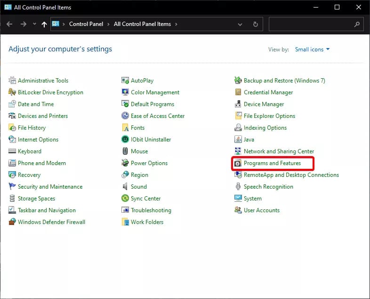The height and width of the screenshot is (299, 370).
Task: Open the recent locations dropdown arrow
Action: (x=34, y=24)
